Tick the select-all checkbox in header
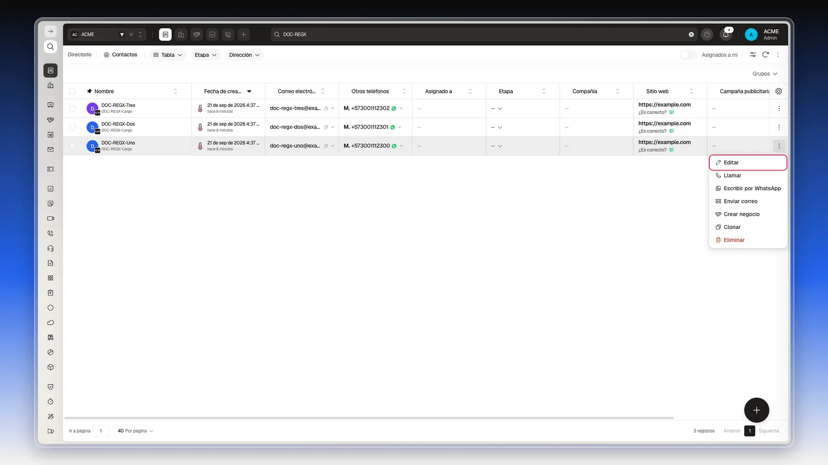 (x=72, y=91)
